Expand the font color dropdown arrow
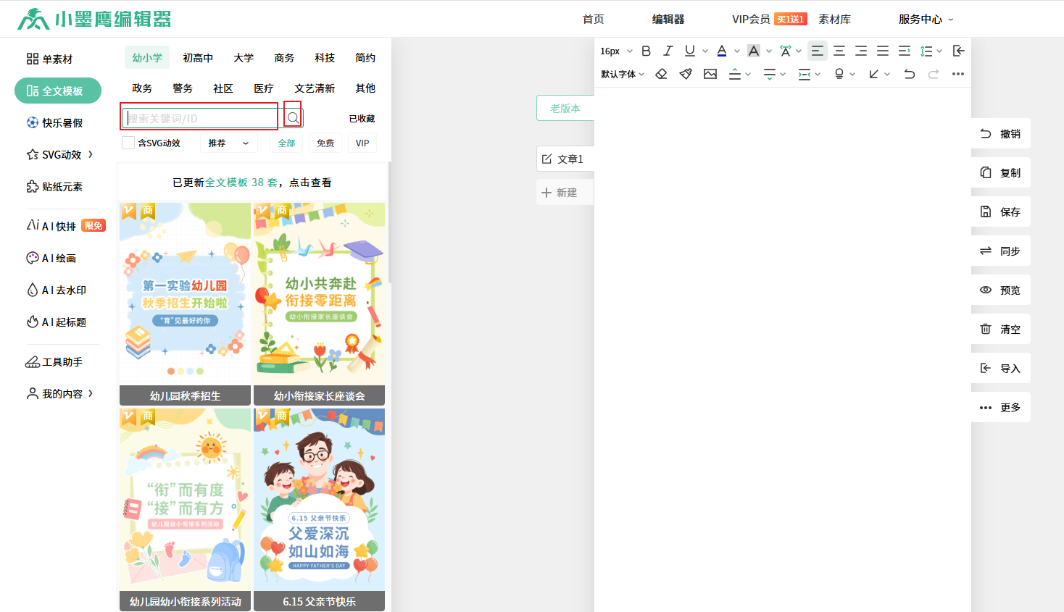Image resolution: width=1064 pixels, height=612 pixels. coord(736,51)
